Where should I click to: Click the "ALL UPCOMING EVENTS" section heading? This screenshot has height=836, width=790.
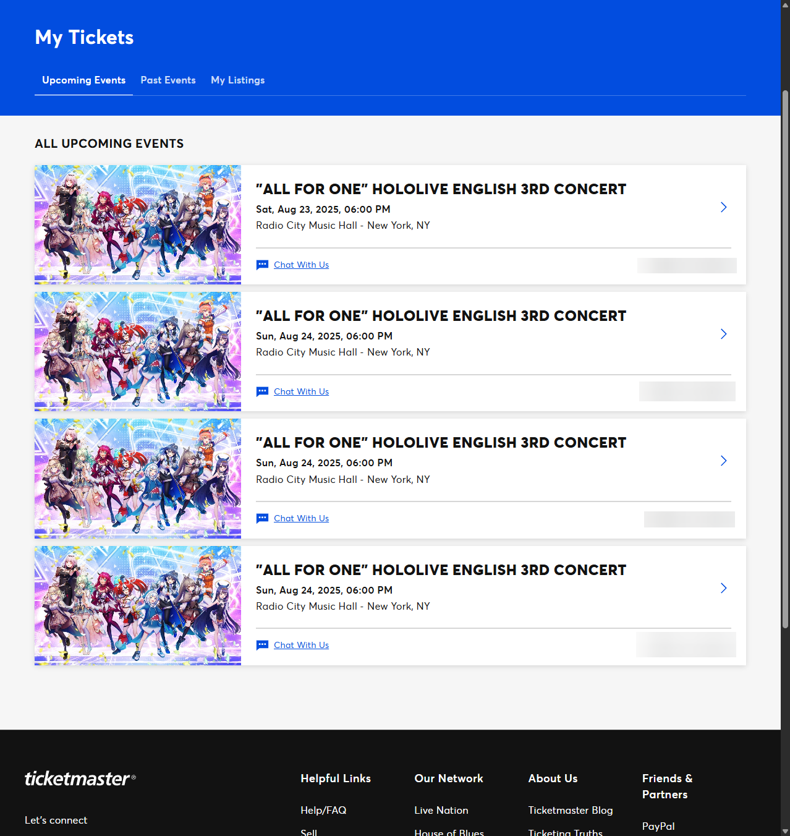point(109,143)
